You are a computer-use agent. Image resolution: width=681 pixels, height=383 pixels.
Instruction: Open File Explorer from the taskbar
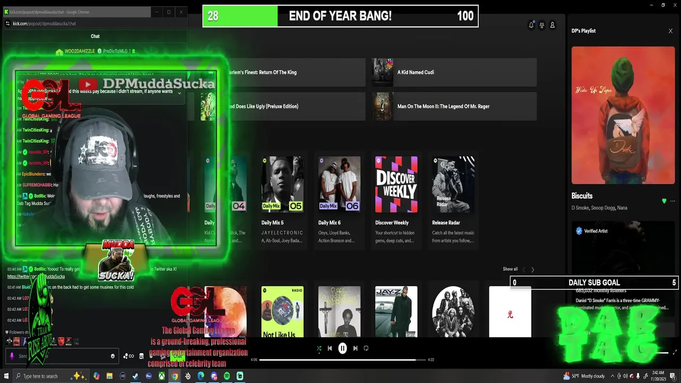(109, 376)
